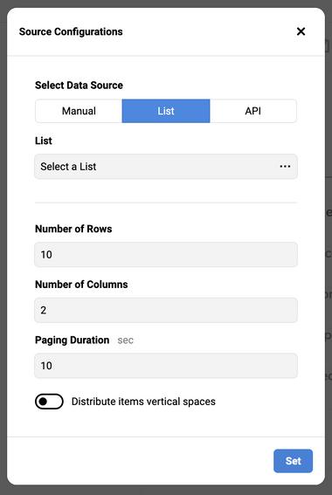Viewport: 332px width, 495px height.
Task: Close the Source Configurations dialog
Action: [301, 31]
